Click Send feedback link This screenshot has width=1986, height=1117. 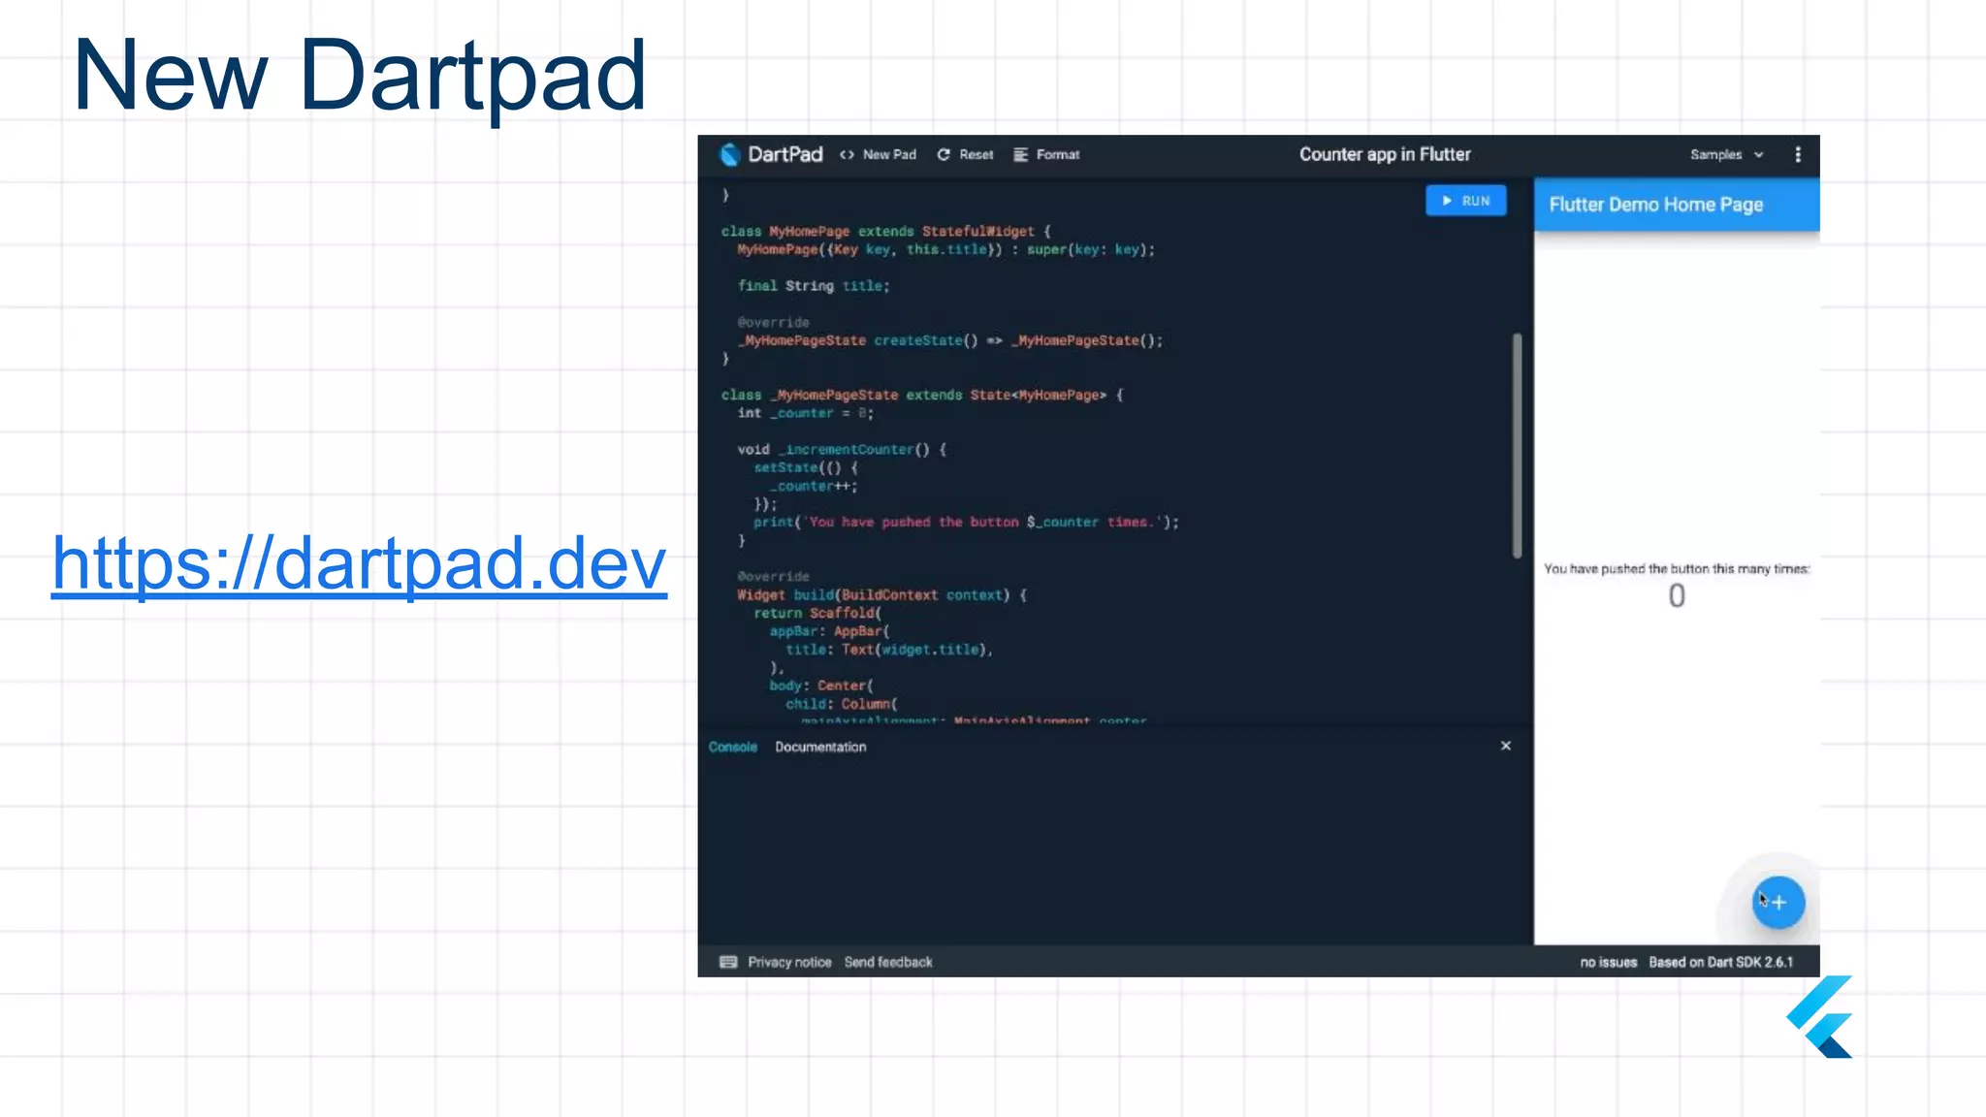pyautogui.click(x=888, y=962)
